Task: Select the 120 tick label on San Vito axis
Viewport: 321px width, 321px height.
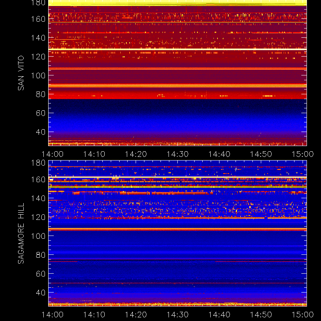Action: [x=38, y=57]
